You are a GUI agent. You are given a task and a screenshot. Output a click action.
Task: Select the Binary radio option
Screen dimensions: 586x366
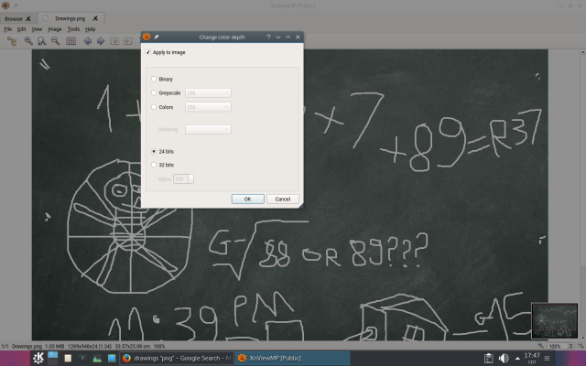(154, 79)
